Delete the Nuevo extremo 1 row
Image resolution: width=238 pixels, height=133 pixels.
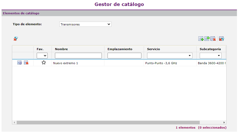pyautogui.click(x=26, y=63)
